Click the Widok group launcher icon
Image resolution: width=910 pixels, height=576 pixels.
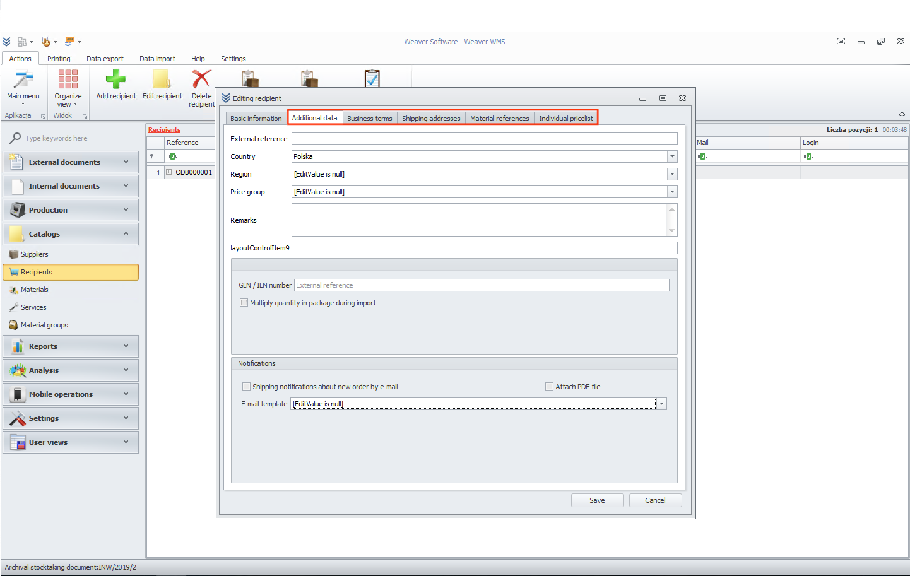tap(85, 116)
